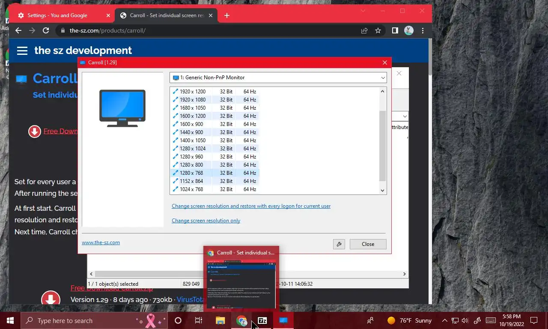Select the 1600 x 1200 resolution row
The image size is (548, 329).
point(215,116)
